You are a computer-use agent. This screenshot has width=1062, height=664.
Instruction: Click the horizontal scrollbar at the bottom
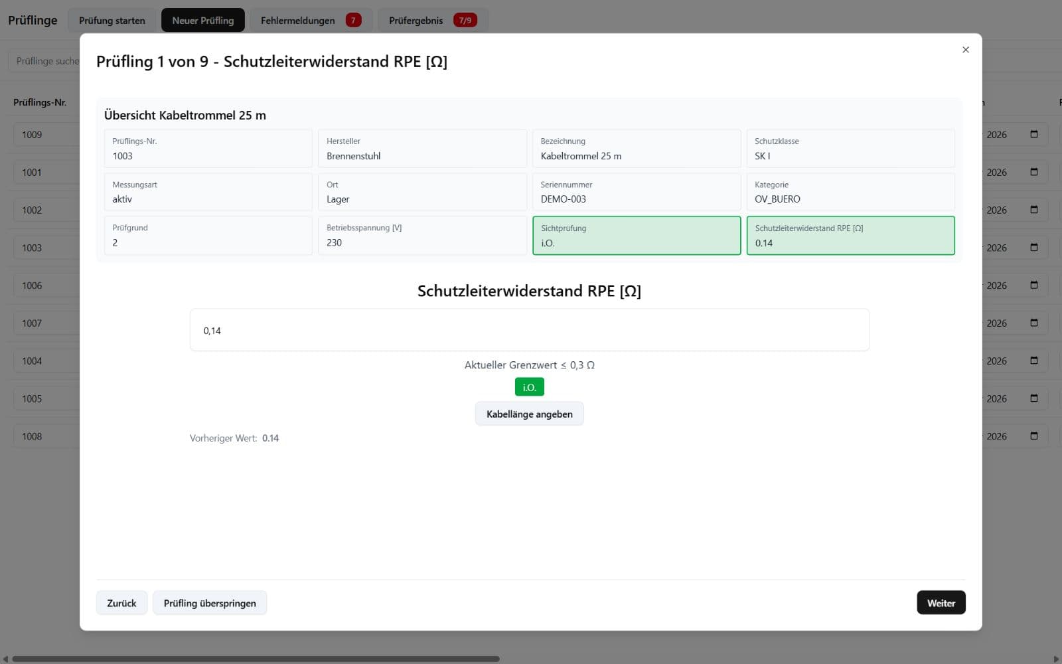[256, 659]
